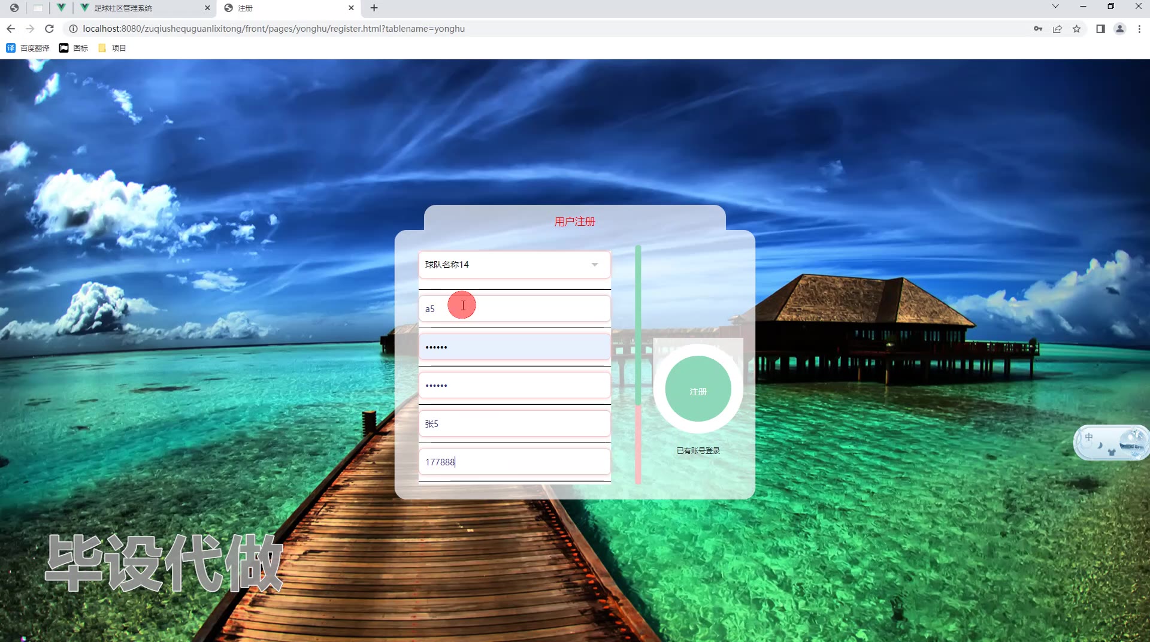Open the 球队名称14 team dropdown

[515, 265]
